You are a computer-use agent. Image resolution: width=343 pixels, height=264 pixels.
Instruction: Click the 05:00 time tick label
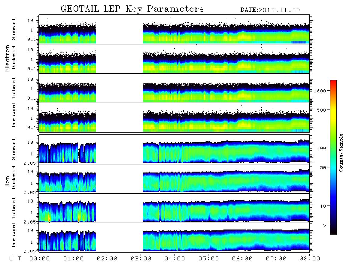209,259
